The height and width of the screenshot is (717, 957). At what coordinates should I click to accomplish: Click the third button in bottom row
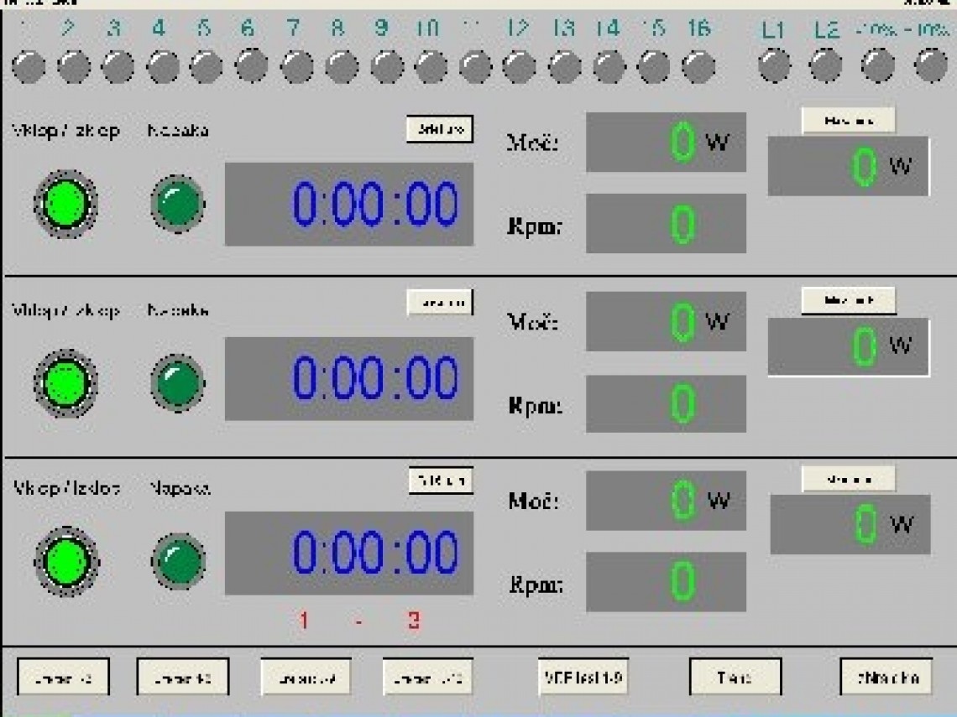(306, 677)
